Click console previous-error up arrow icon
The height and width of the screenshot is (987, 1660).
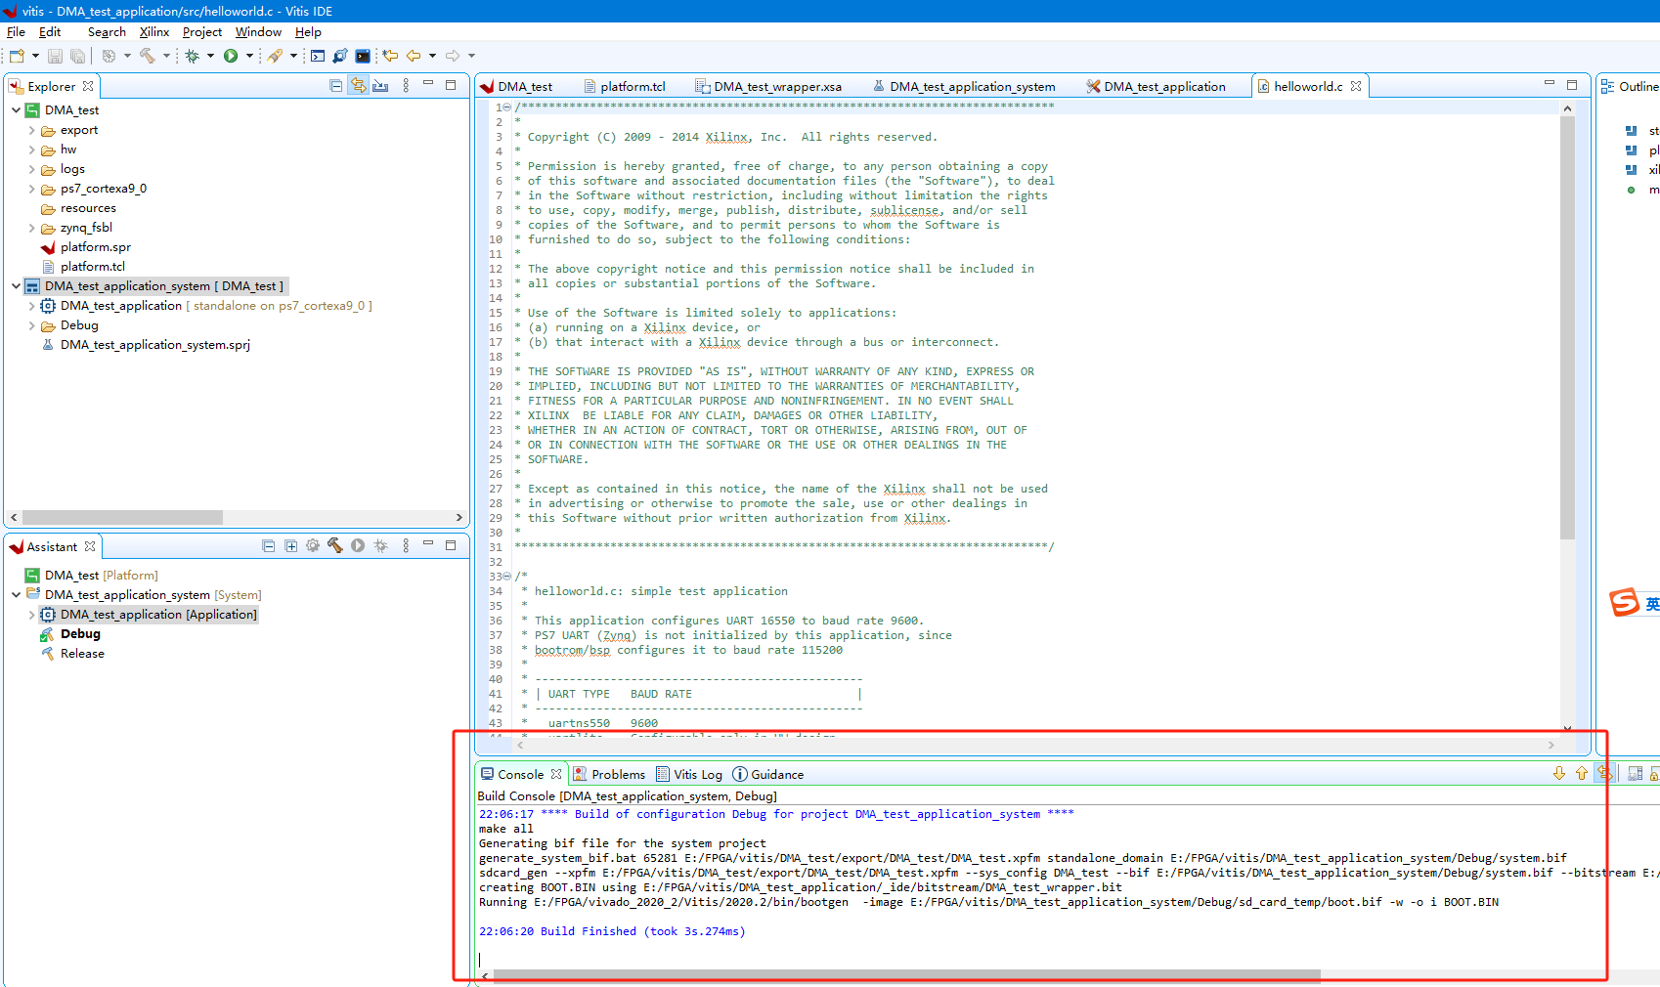[x=1582, y=774]
